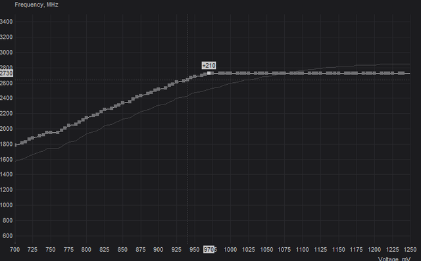Click the 1250 voltage axis label

pyautogui.click(x=410, y=249)
